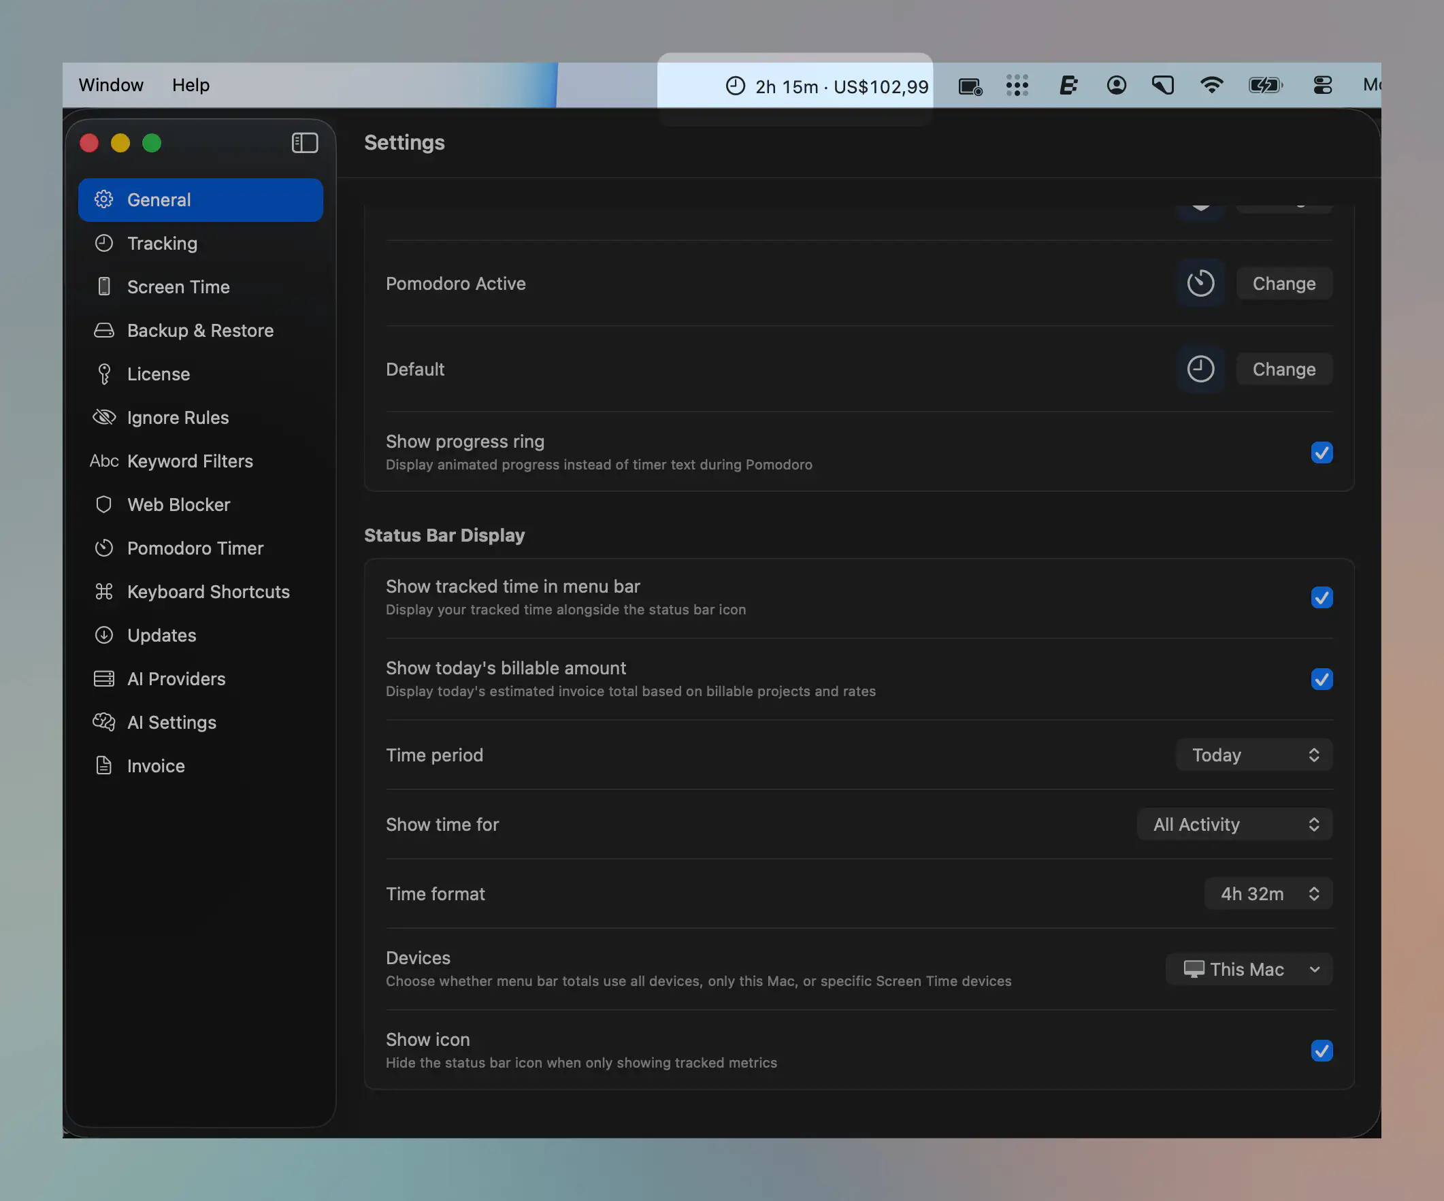The image size is (1444, 1201).
Task: Click the Screen Time phone icon
Action: coord(104,286)
